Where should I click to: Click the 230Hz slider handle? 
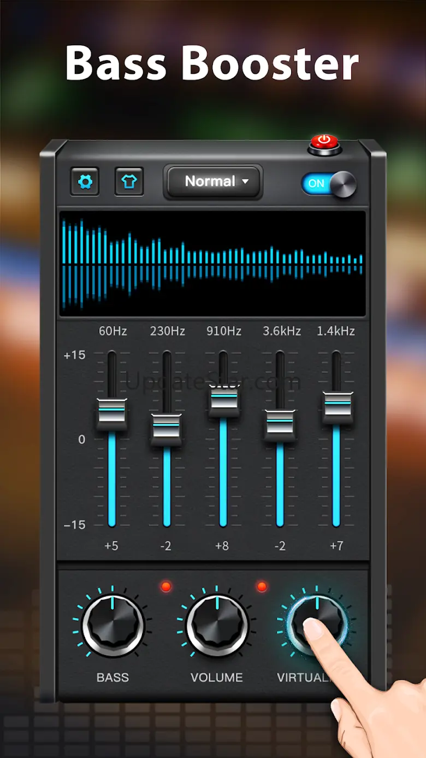(x=166, y=429)
